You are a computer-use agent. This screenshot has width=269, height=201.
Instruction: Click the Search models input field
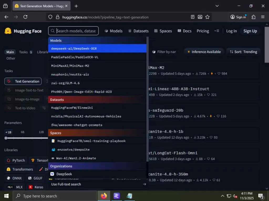(x=74, y=31)
